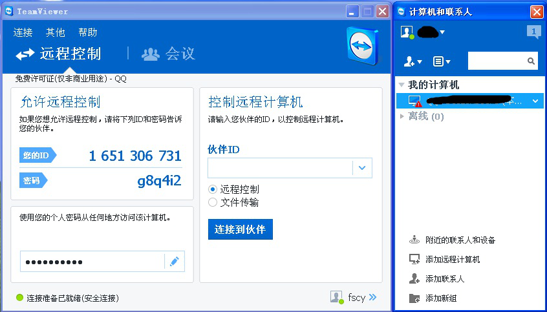Click the 您的ID label tag
This screenshot has height=312, width=547.
click(38, 156)
